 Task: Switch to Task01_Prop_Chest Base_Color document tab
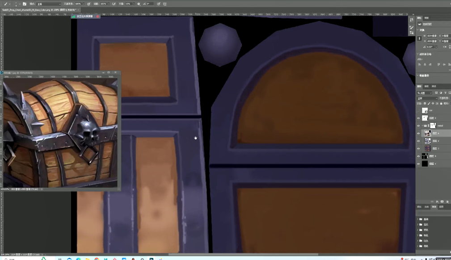[x=40, y=10]
